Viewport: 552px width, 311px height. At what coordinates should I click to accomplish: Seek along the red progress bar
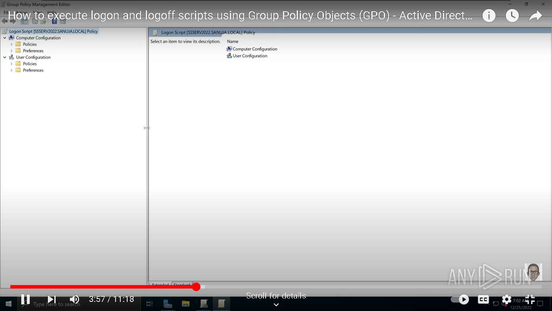(276, 287)
